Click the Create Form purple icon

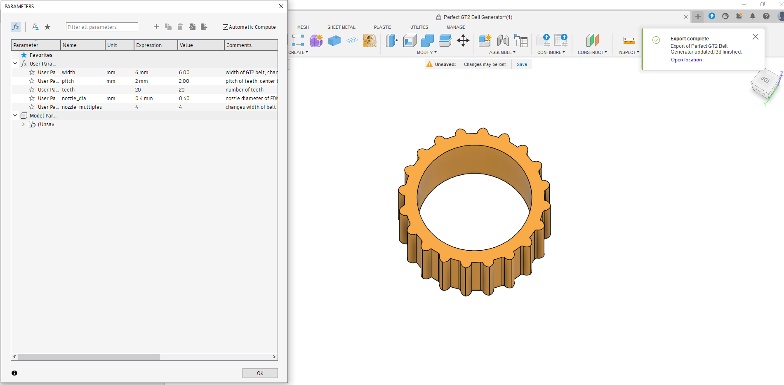[x=316, y=40]
